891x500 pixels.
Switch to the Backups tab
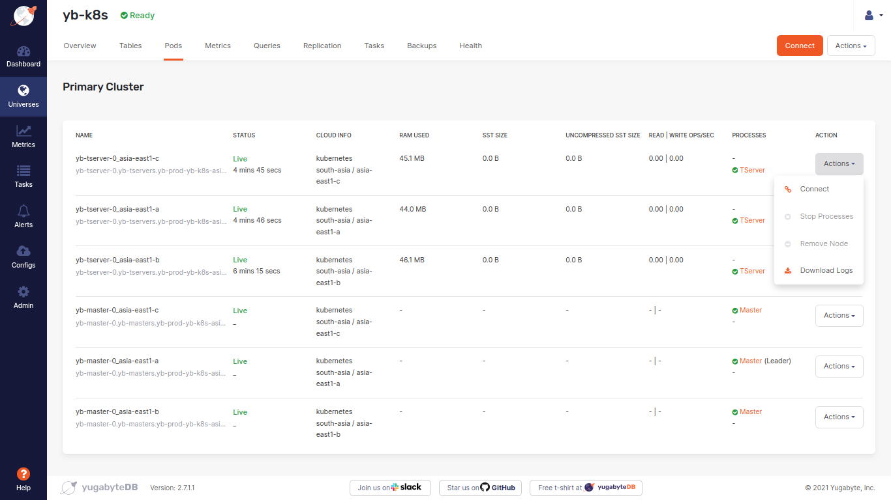(x=421, y=46)
